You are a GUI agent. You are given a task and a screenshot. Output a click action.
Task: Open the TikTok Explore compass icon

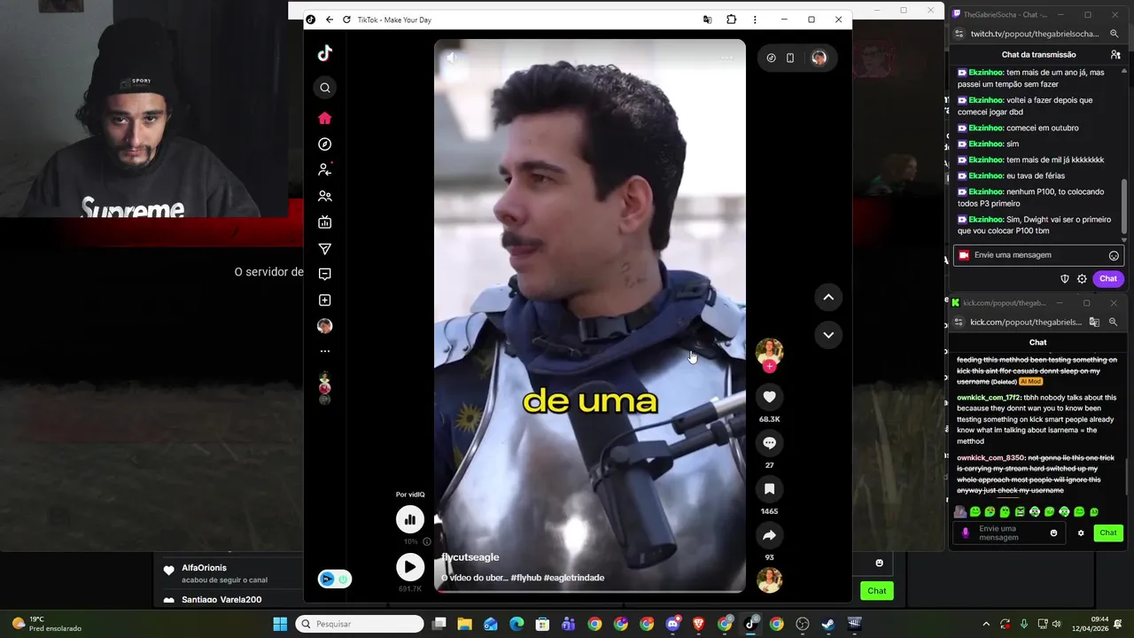(325, 144)
